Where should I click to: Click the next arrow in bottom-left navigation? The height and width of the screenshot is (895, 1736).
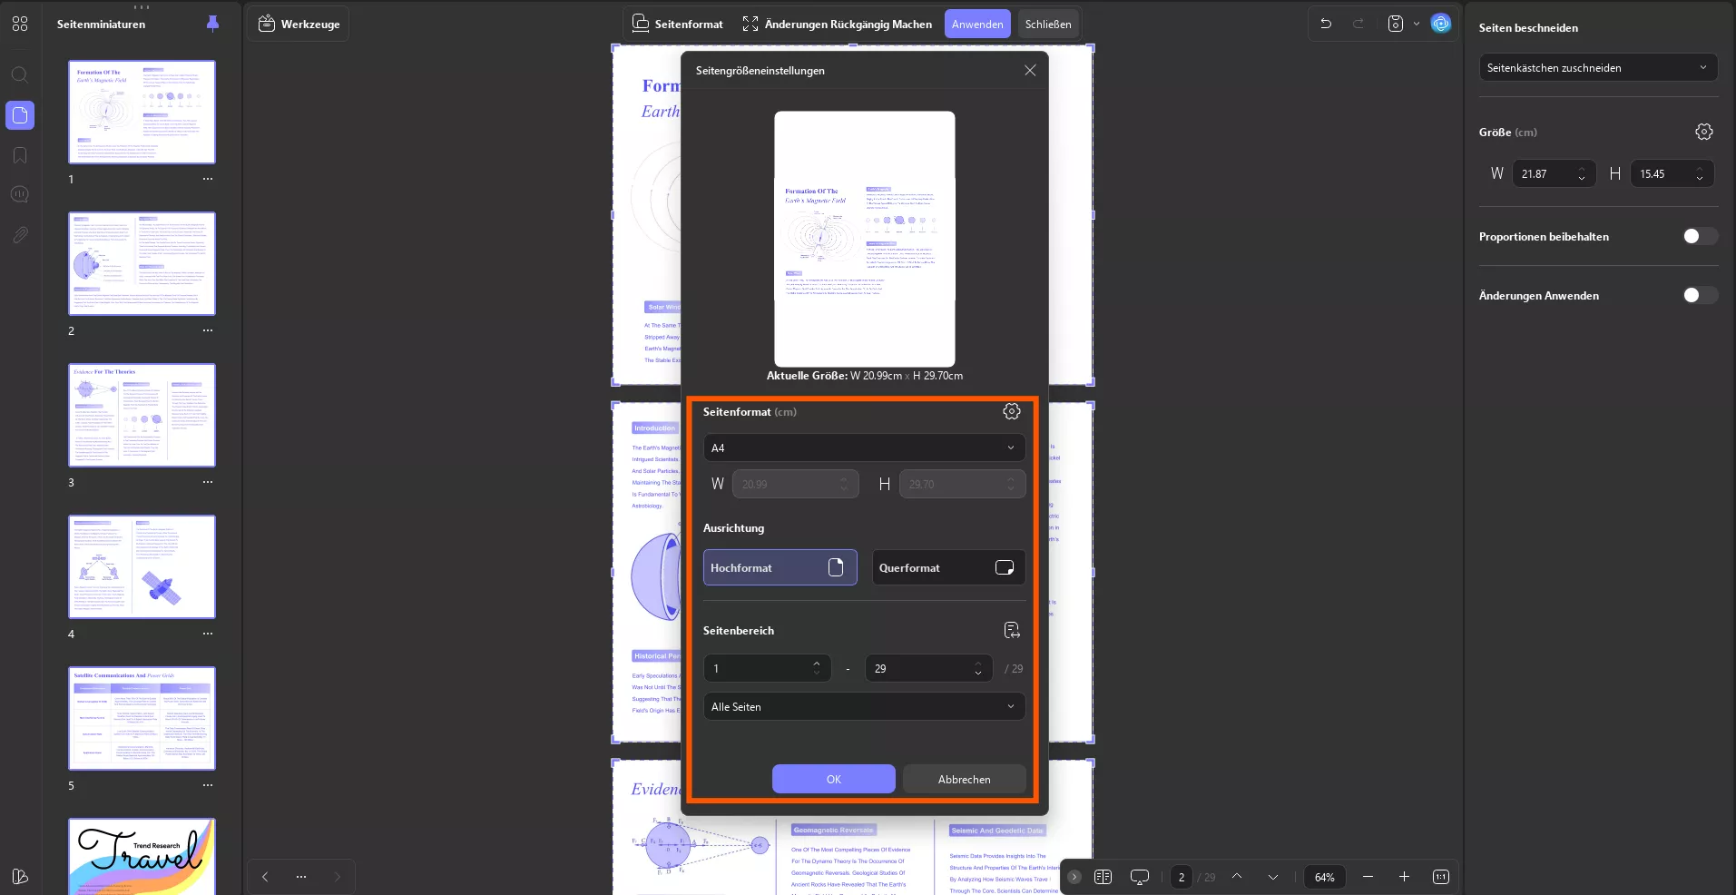point(338,877)
